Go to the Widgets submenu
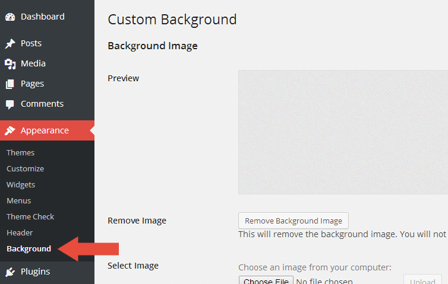 [21, 185]
